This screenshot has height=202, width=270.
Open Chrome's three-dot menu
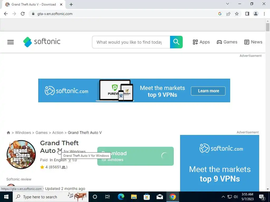[264, 14]
